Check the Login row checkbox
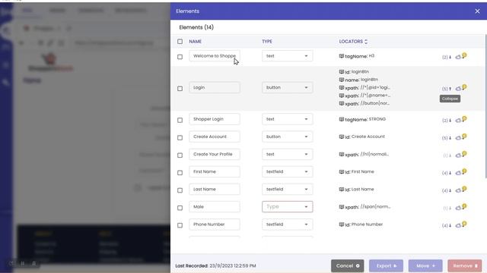The height and width of the screenshot is (273, 487). tap(180, 89)
